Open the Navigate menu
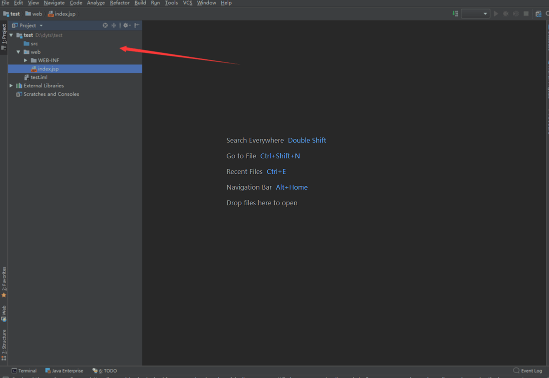The image size is (549, 378). pos(54,3)
